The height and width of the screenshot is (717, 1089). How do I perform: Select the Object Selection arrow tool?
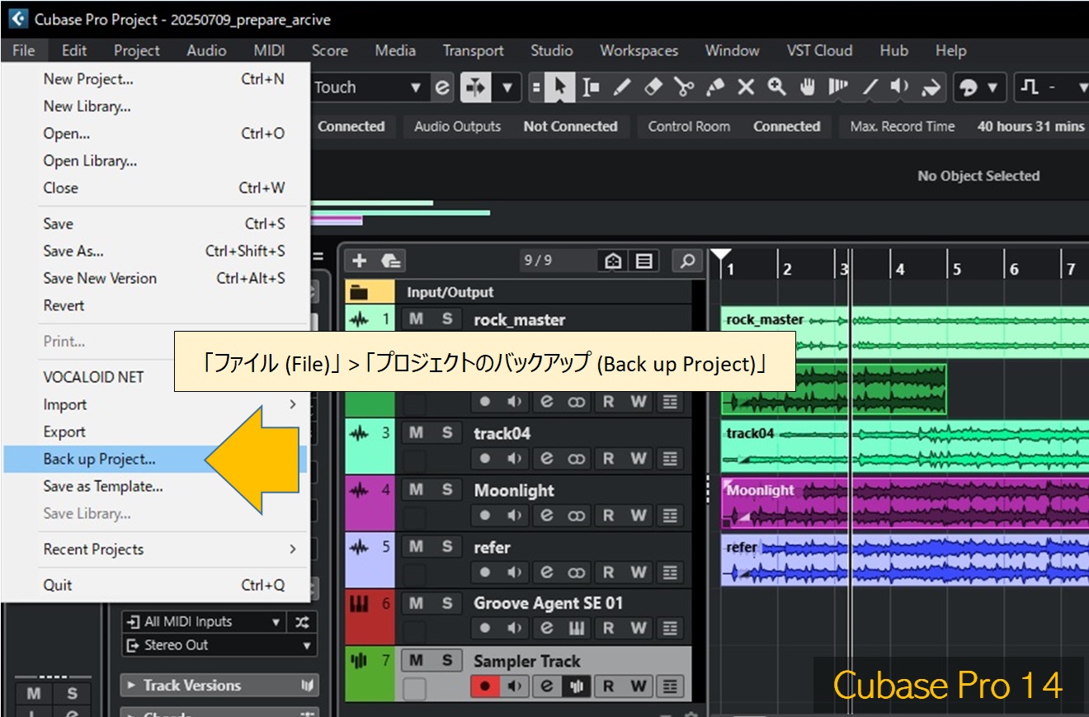pyautogui.click(x=561, y=87)
